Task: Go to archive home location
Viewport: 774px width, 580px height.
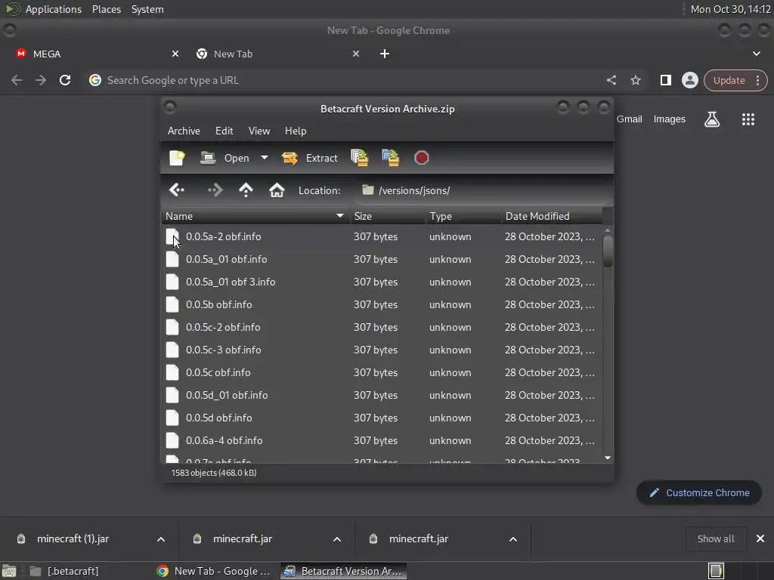Action: click(277, 190)
